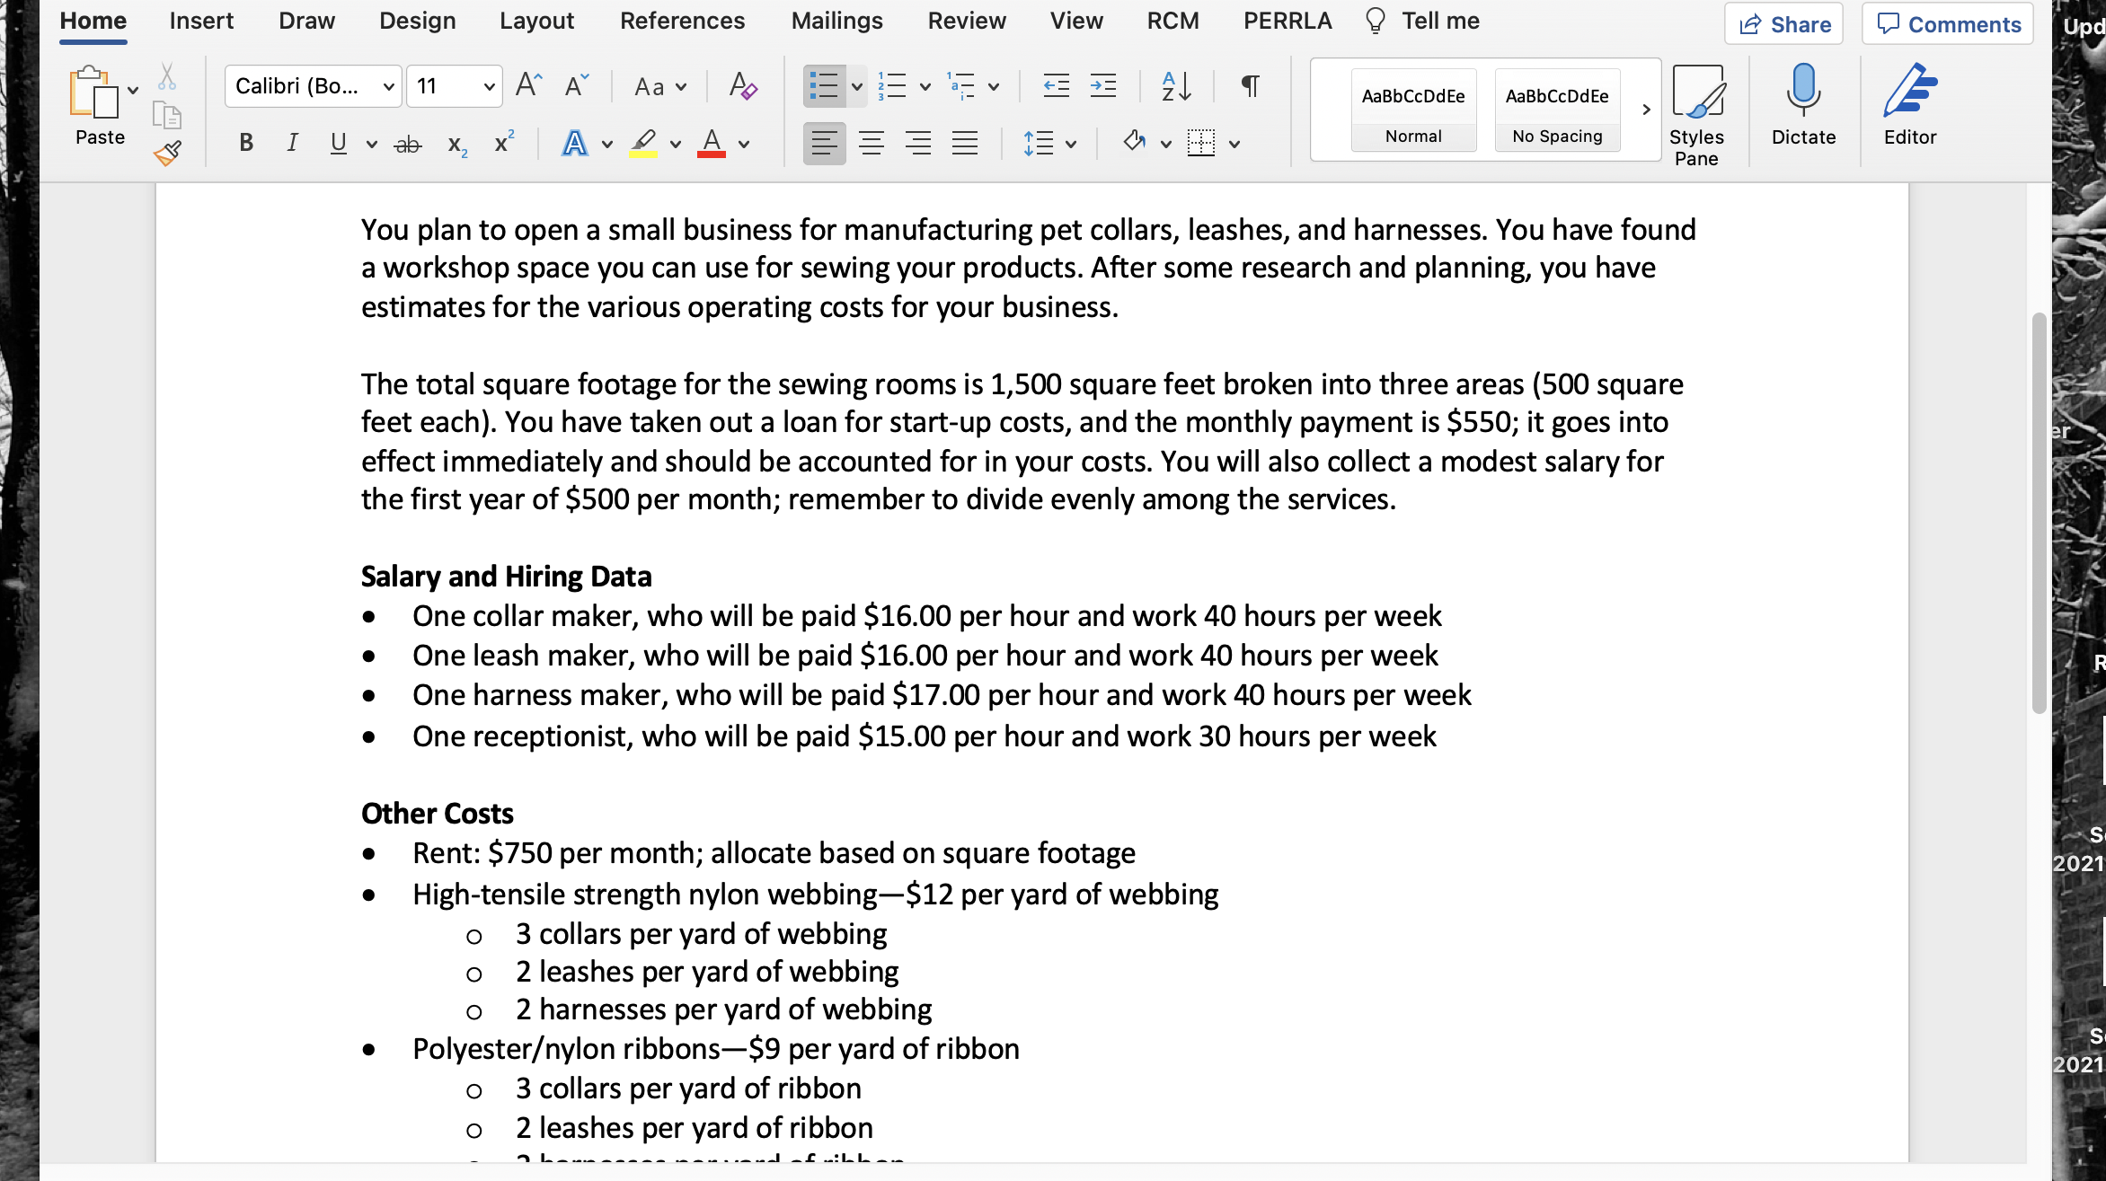Click the Share button
2106x1181 pixels.
tap(1783, 24)
